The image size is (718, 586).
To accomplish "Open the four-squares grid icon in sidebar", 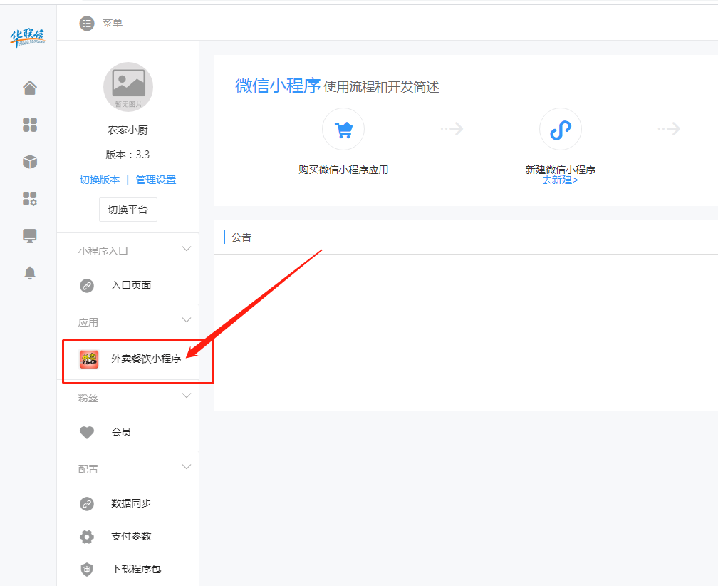I will click(30, 125).
